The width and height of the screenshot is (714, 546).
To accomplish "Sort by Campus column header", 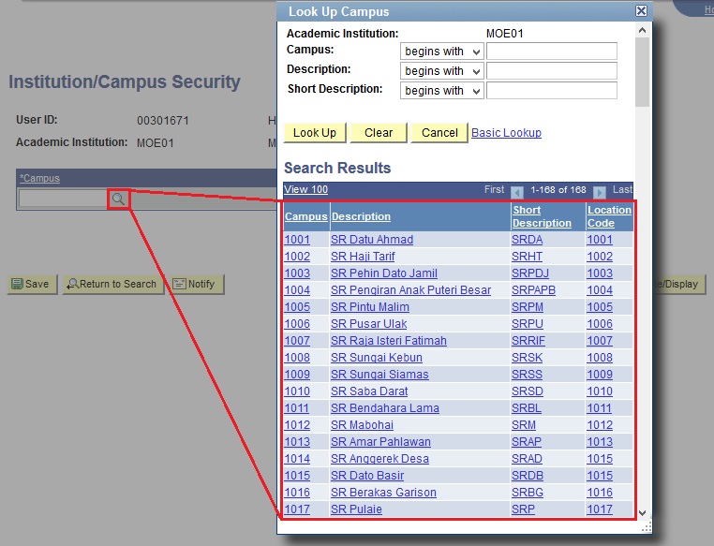I will (306, 216).
